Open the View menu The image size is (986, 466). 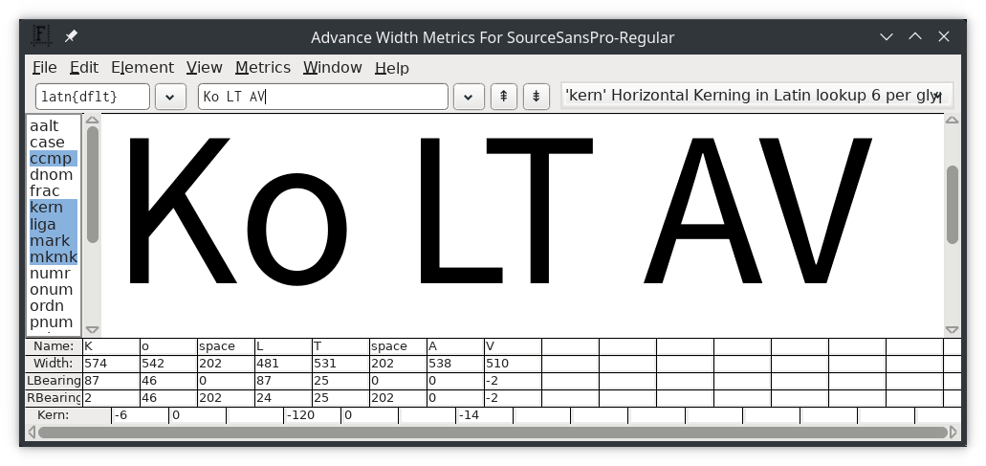[x=204, y=67]
